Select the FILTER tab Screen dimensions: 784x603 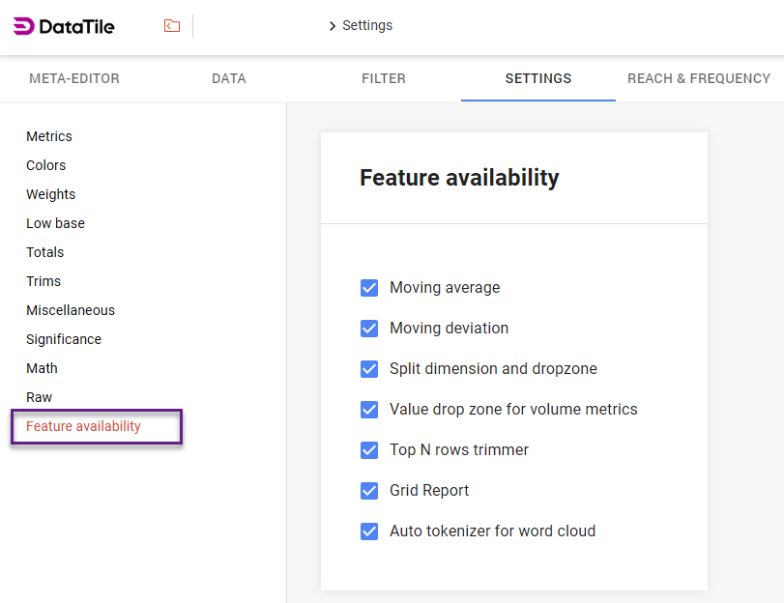pyautogui.click(x=383, y=78)
